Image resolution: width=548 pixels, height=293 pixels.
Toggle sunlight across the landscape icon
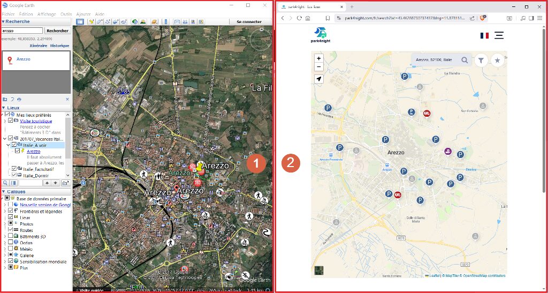pyautogui.click(x=143, y=21)
